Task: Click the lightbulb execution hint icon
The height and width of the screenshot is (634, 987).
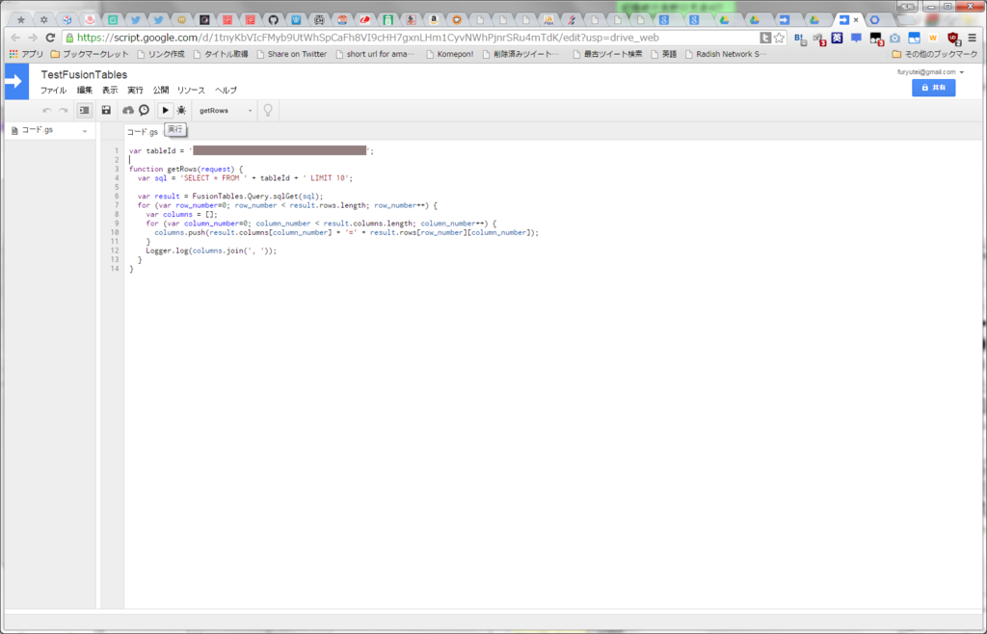Action: (x=268, y=111)
